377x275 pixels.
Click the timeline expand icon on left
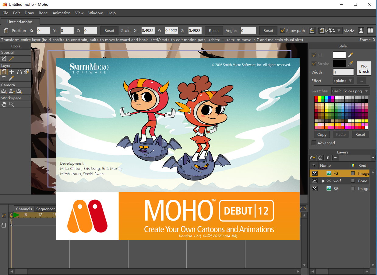[x=4, y=215]
